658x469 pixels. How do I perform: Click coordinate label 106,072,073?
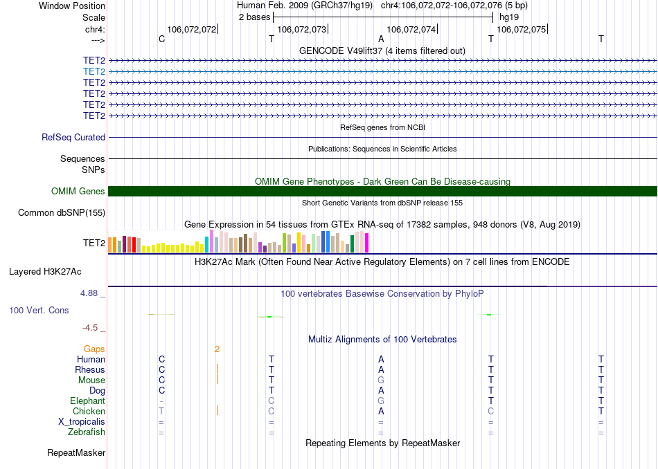(x=302, y=29)
